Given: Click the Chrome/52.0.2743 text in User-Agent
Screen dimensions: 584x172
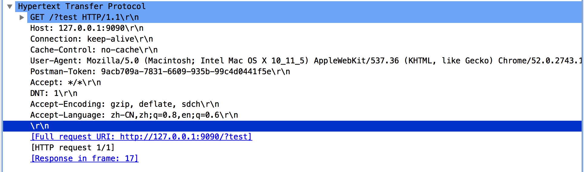Looking at the screenshot, I should tap(540, 61).
